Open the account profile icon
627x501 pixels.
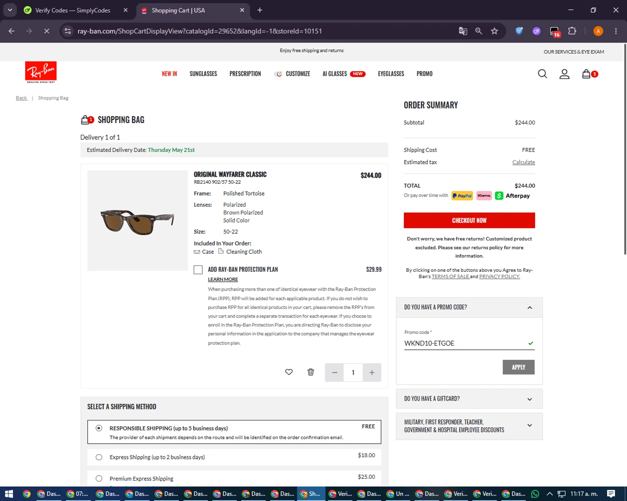click(564, 74)
